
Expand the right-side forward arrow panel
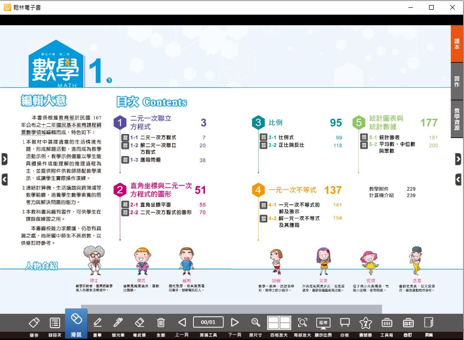click(x=458, y=159)
